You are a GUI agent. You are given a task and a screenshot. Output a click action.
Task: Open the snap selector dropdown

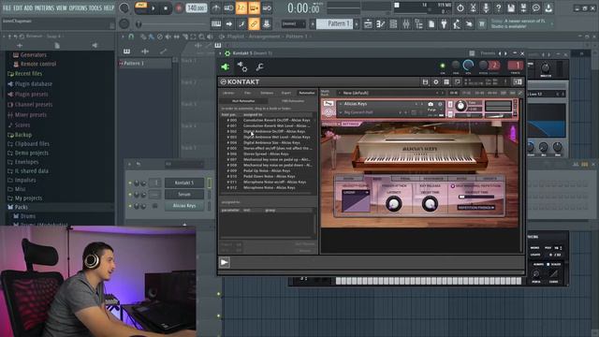pyautogui.click(x=294, y=24)
